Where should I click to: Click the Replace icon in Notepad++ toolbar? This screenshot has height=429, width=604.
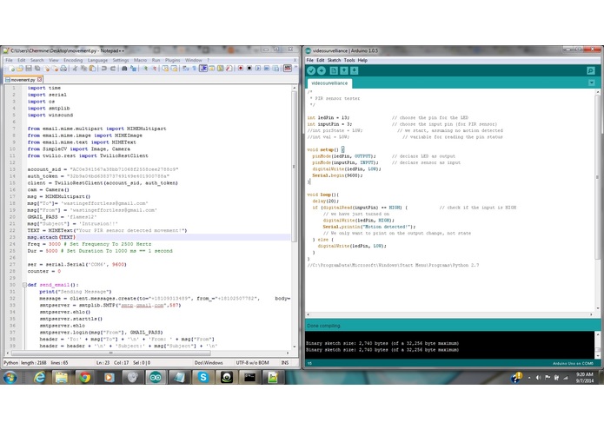click(x=133, y=69)
